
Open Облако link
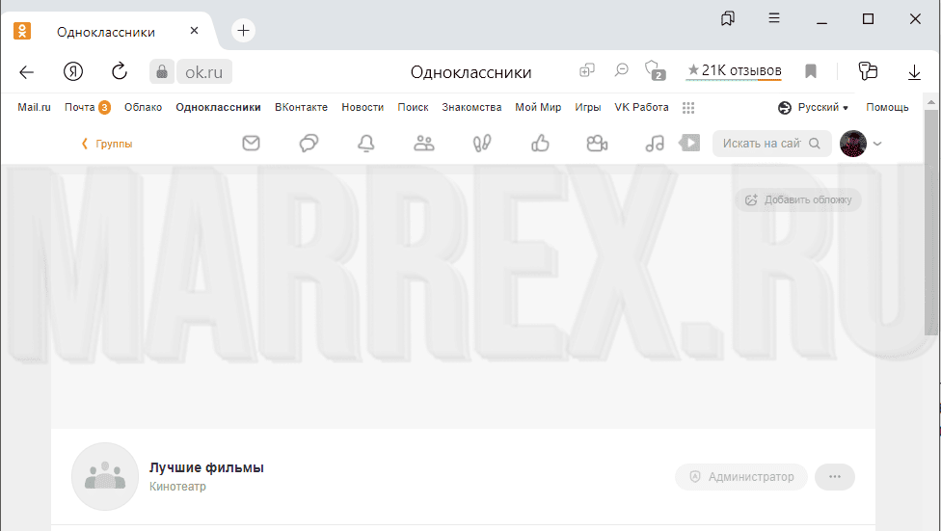click(143, 107)
